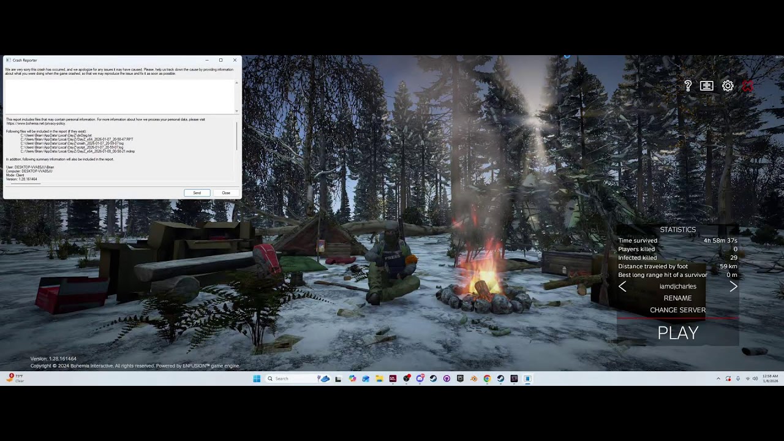Click the DxDiag.txt file path line
The height and width of the screenshot is (441, 784).
tap(56, 135)
